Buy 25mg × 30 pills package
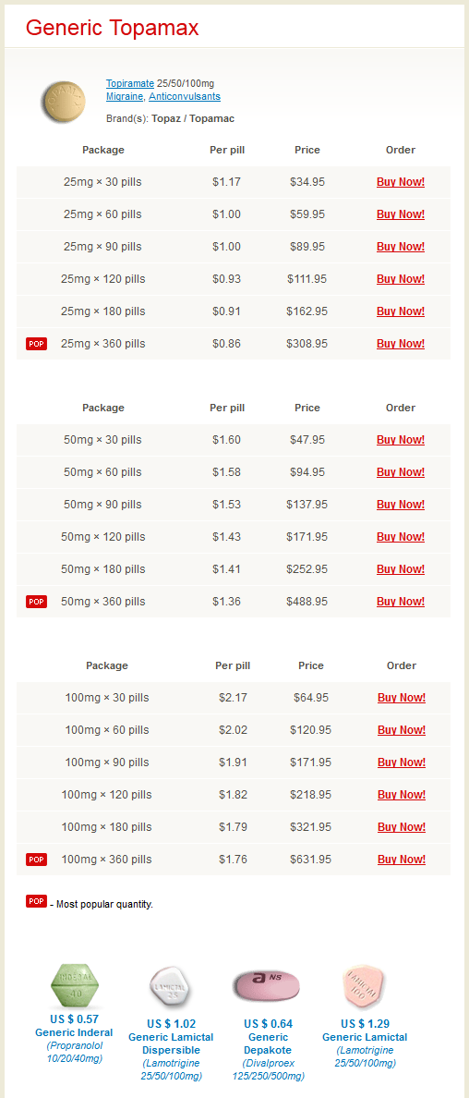The width and height of the screenshot is (469, 1098). pyautogui.click(x=401, y=182)
